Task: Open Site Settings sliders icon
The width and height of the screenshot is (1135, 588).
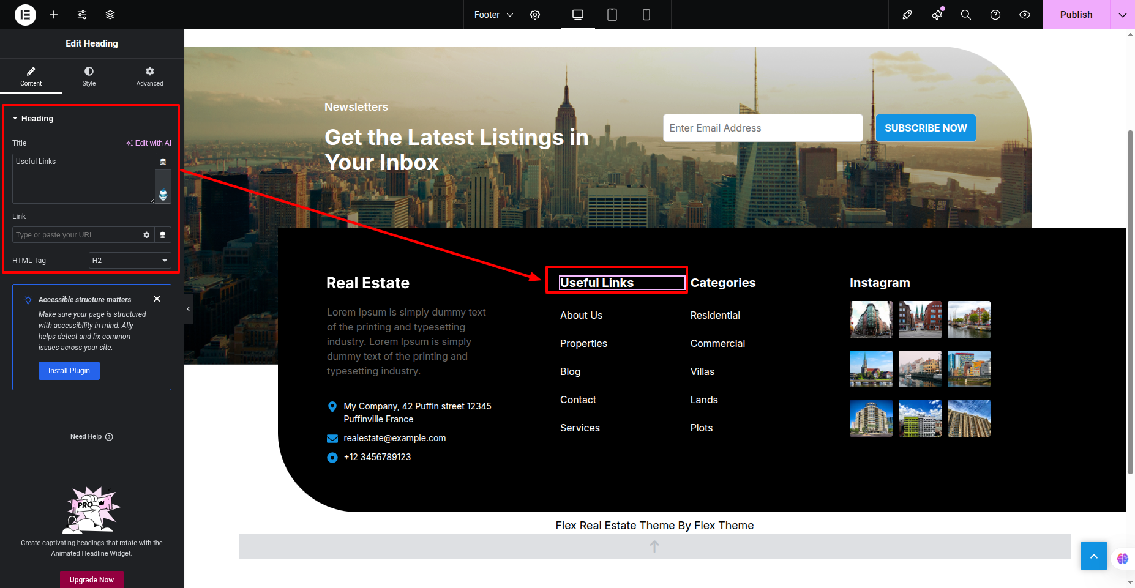Action: coord(82,15)
